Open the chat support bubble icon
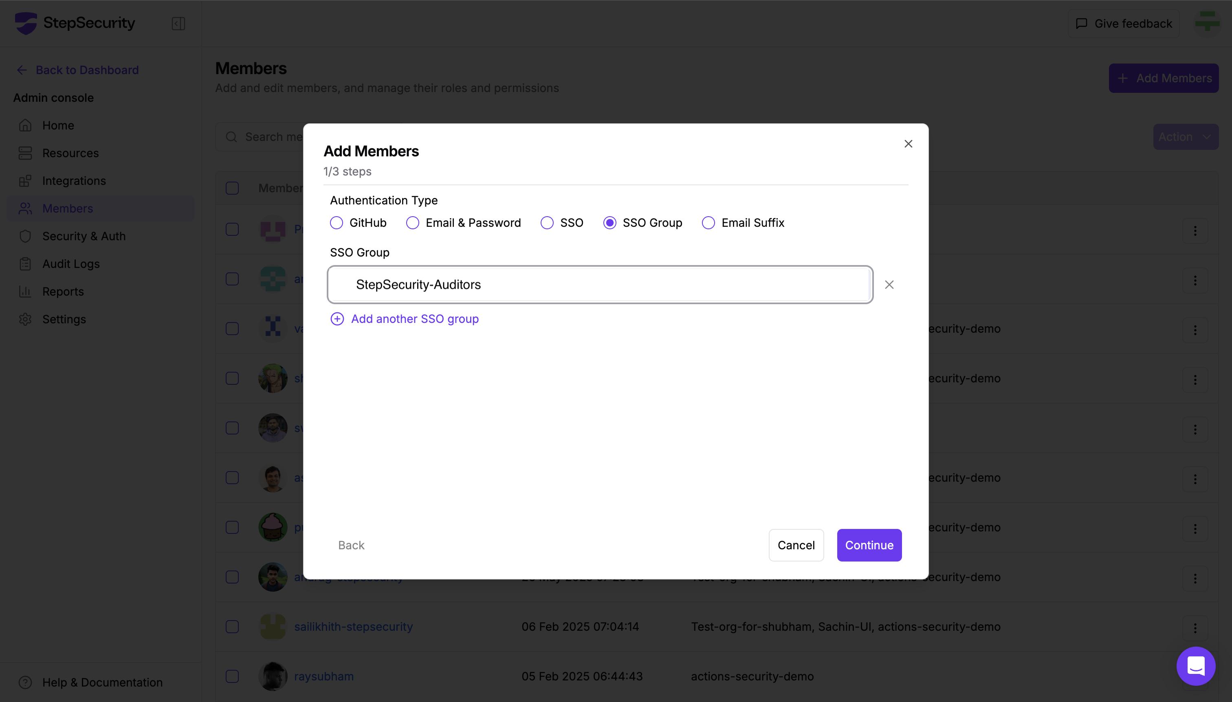Image resolution: width=1232 pixels, height=702 pixels. 1195,665
